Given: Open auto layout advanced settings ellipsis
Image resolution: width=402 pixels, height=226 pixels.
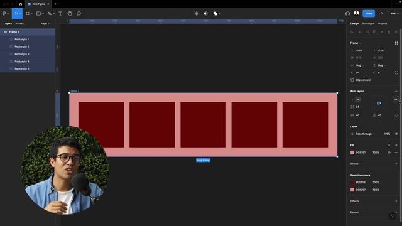Looking at the screenshot, I should point(396,99).
